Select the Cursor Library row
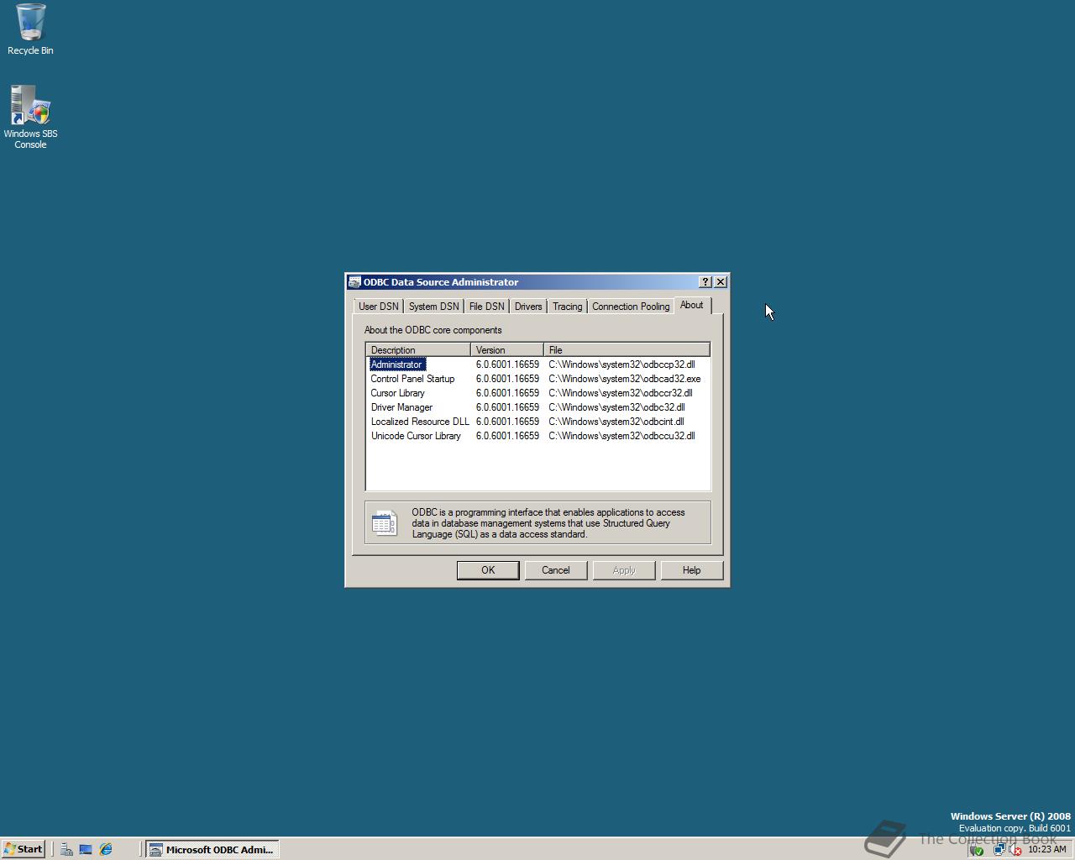The image size is (1075, 860). [537, 393]
